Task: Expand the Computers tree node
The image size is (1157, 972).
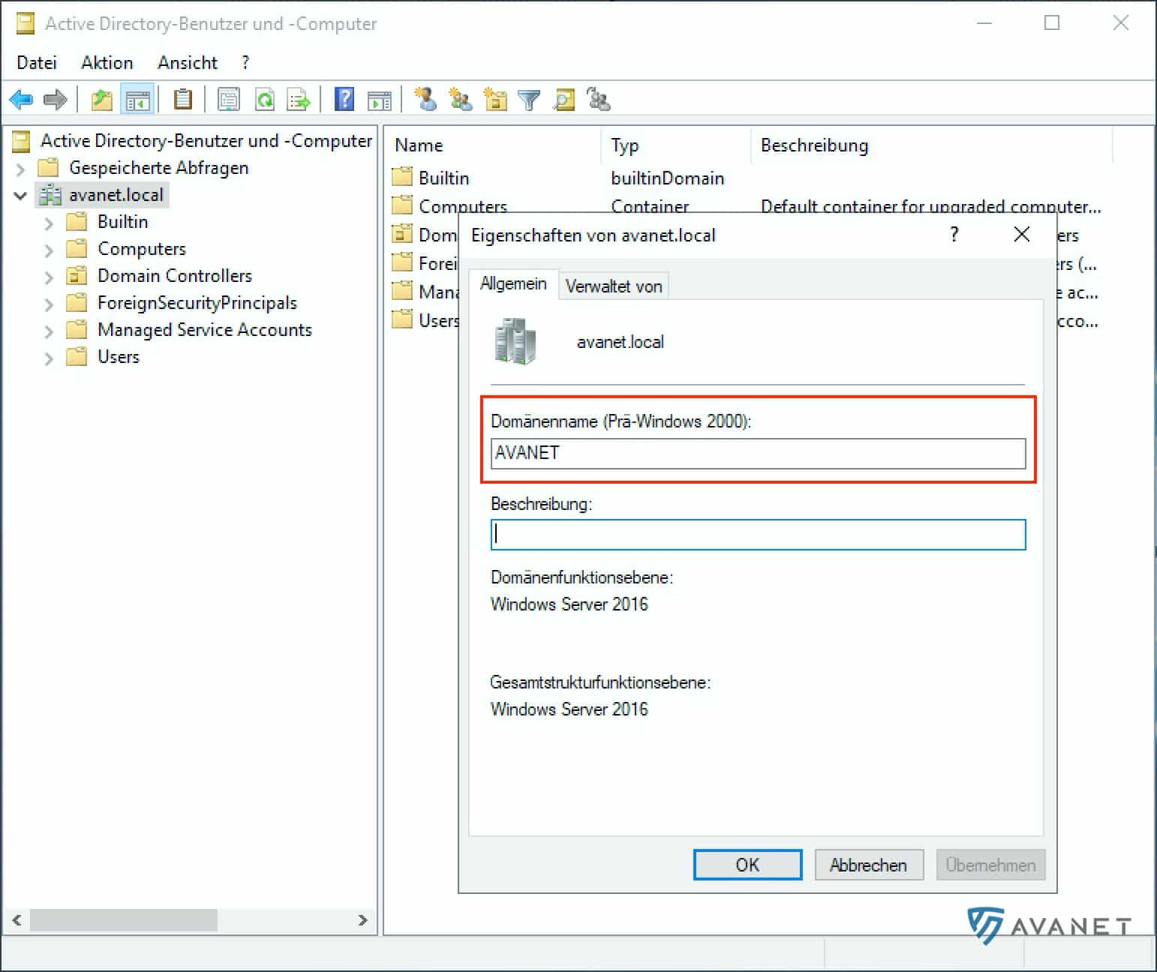Action: point(49,250)
